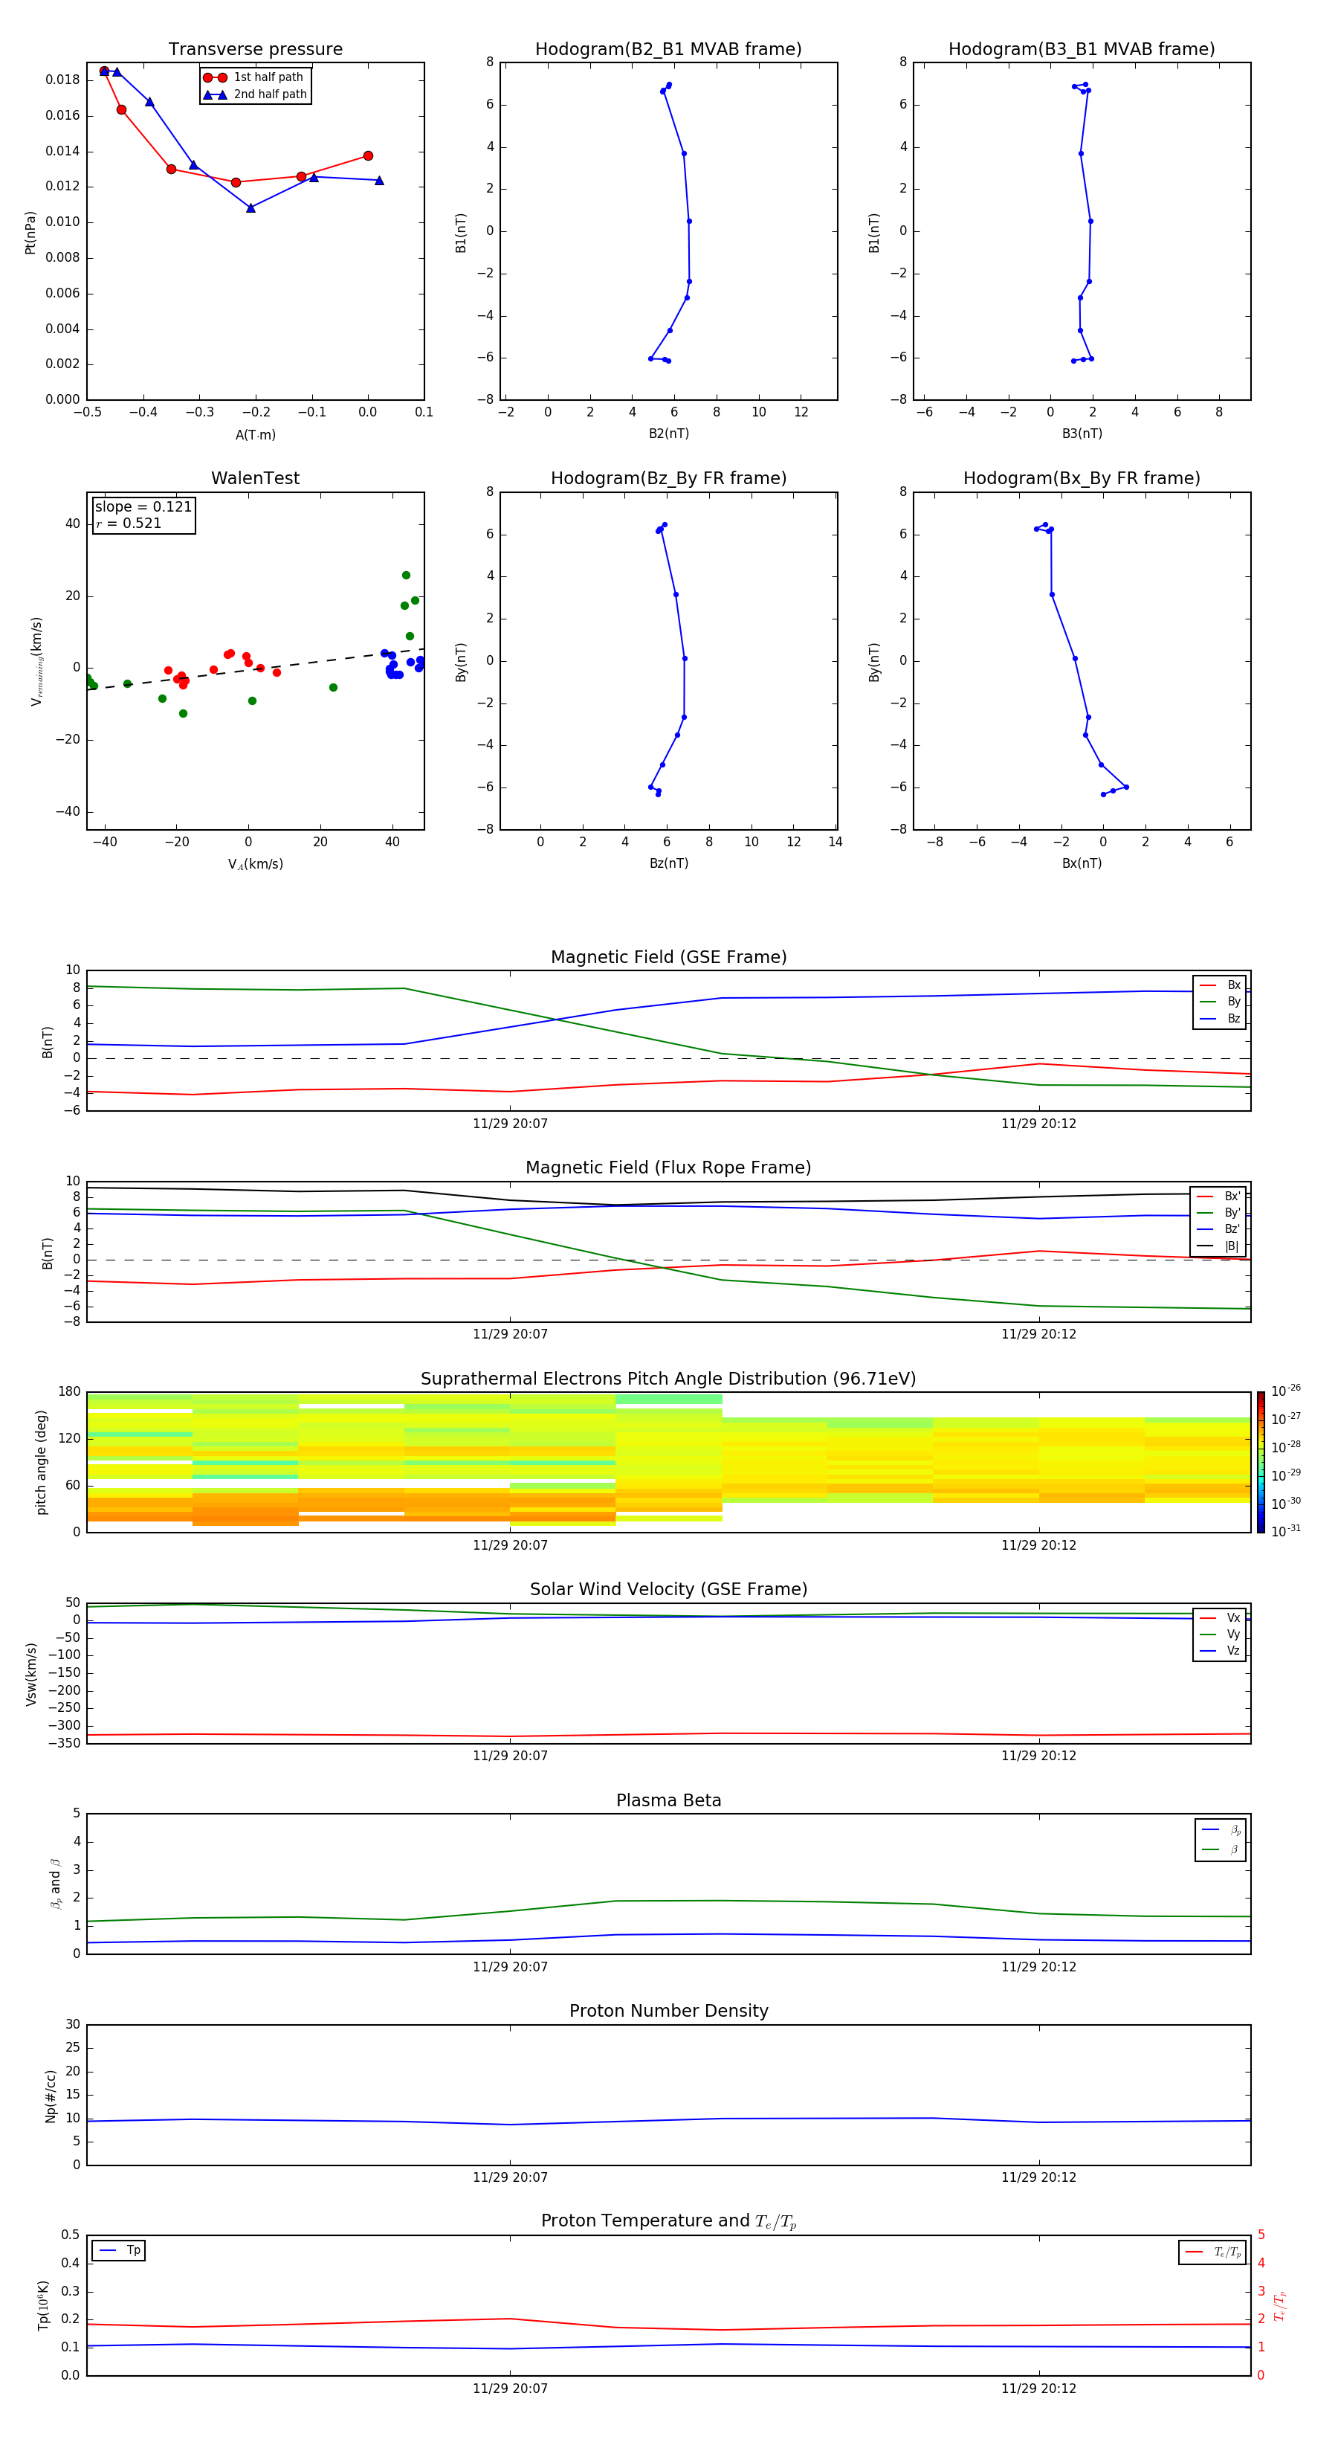Click the 'Proton Number Density' title
Image resolution: width=1338 pixels, height=2454 pixels.
click(x=668, y=2011)
